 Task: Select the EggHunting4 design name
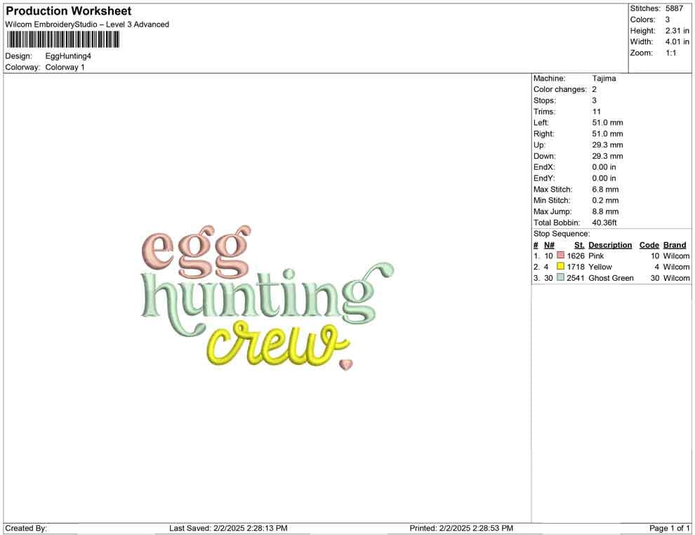pos(68,56)
